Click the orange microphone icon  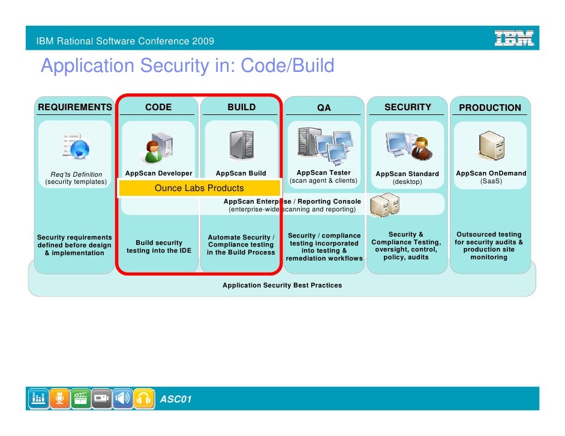pos(59,398)
